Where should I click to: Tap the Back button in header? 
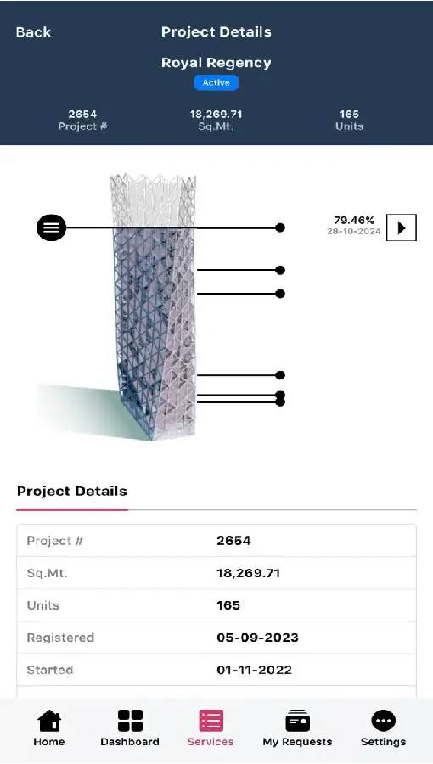(33, 32)
